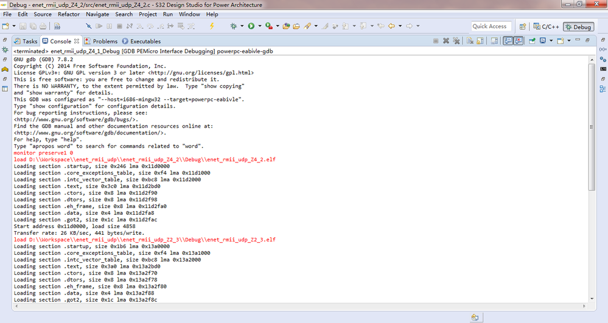Viewport: 608px width, 323px height.
Task: Expand the External Tools dropdown arrow
Action: [278, 26]
